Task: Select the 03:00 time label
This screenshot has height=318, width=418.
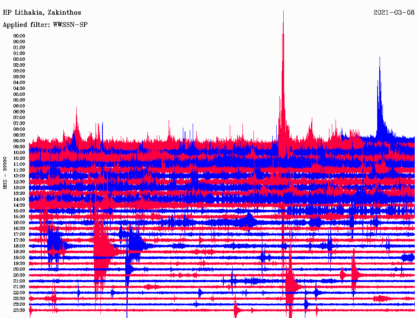Action: (19, 71)
